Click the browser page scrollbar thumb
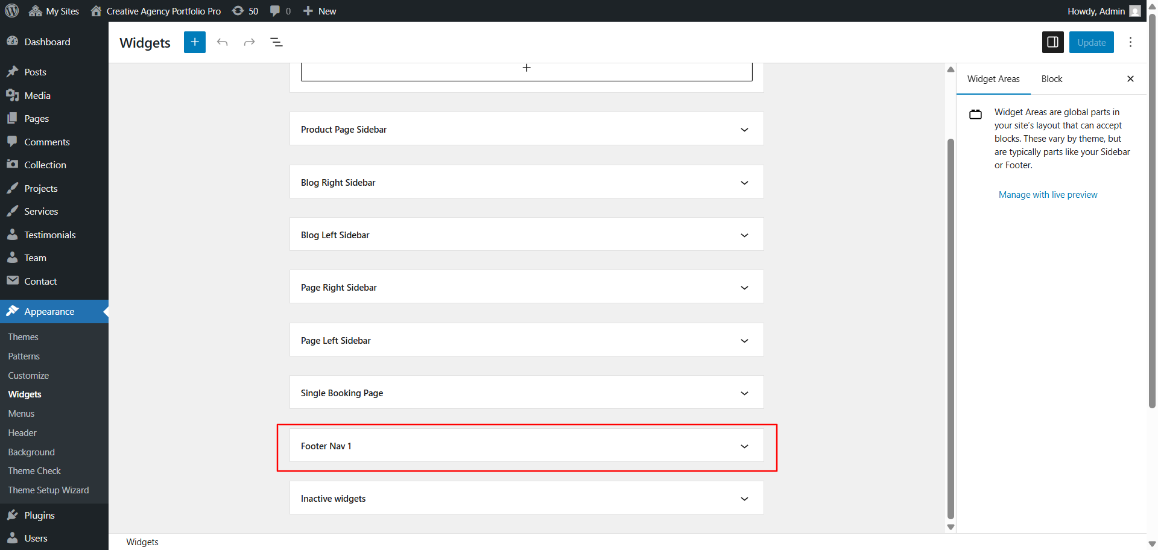1158x550 pixels. (1152, 211)
